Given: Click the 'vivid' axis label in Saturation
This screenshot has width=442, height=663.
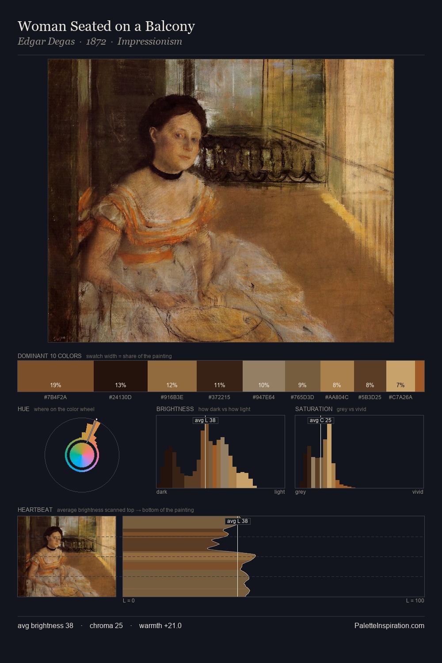Looking at the screenshot, I should (418, 492).
